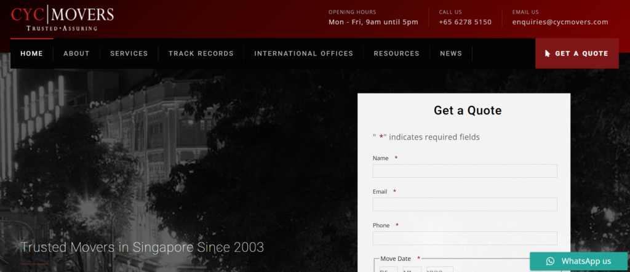630x272 pixels.
Task: Open the Resources menu item
Action: tap(396, 54)
